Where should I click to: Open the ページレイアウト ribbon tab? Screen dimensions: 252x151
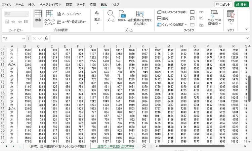tap(50, 4)
